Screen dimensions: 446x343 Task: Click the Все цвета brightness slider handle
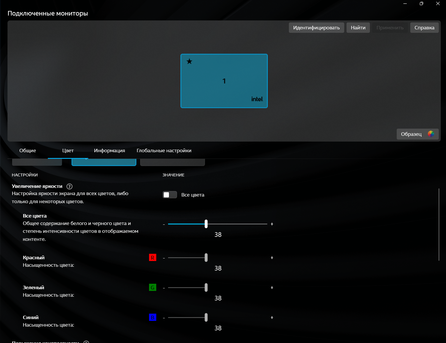pyautogui.click(x=206, y=224)
